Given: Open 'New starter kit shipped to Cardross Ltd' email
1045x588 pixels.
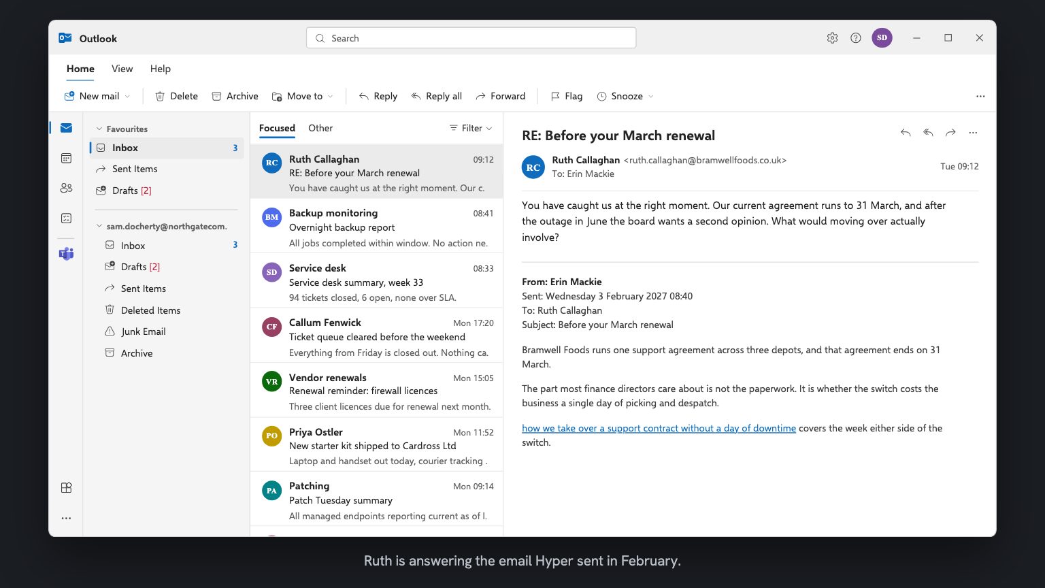Looking at the screenshot, I should 376,444.
